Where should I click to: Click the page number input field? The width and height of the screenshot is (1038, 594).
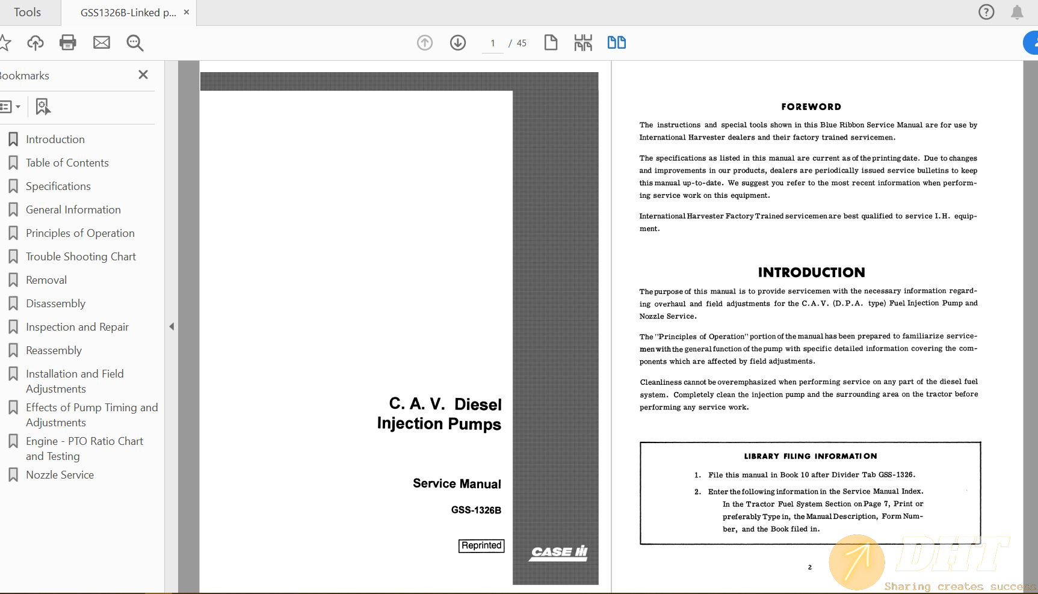[x=492, y=43]
